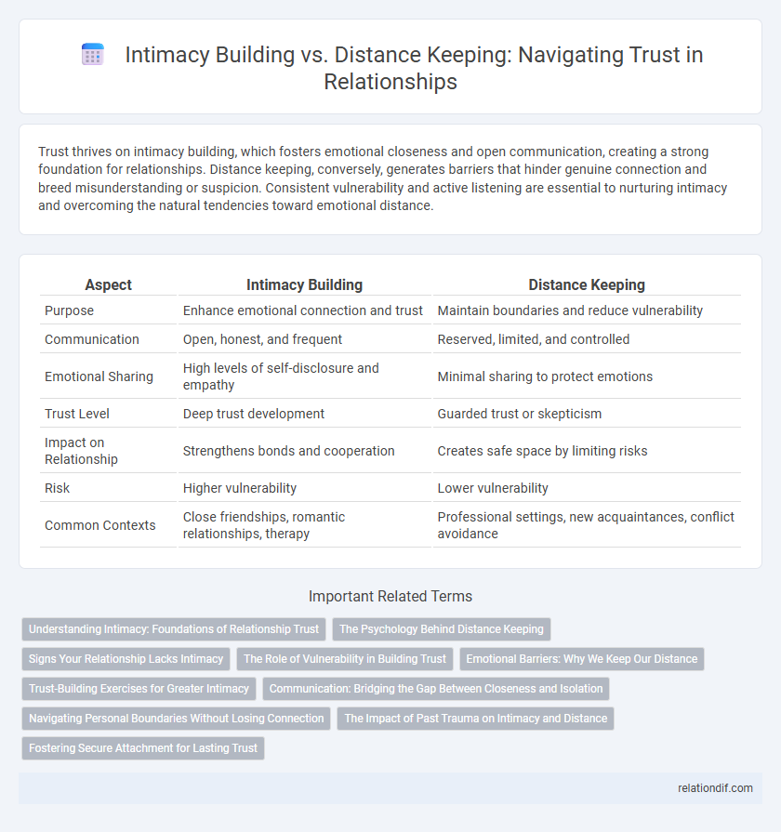
Task: Click 'High levels of self-disclosure and empathy'
Action: [281, 376]
